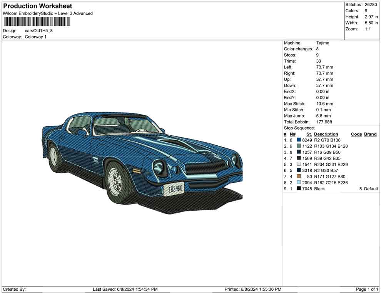Click stitch count '8249' in stop sequence
The width and height of the screenshot is (381, 293).
coord(307,140)
